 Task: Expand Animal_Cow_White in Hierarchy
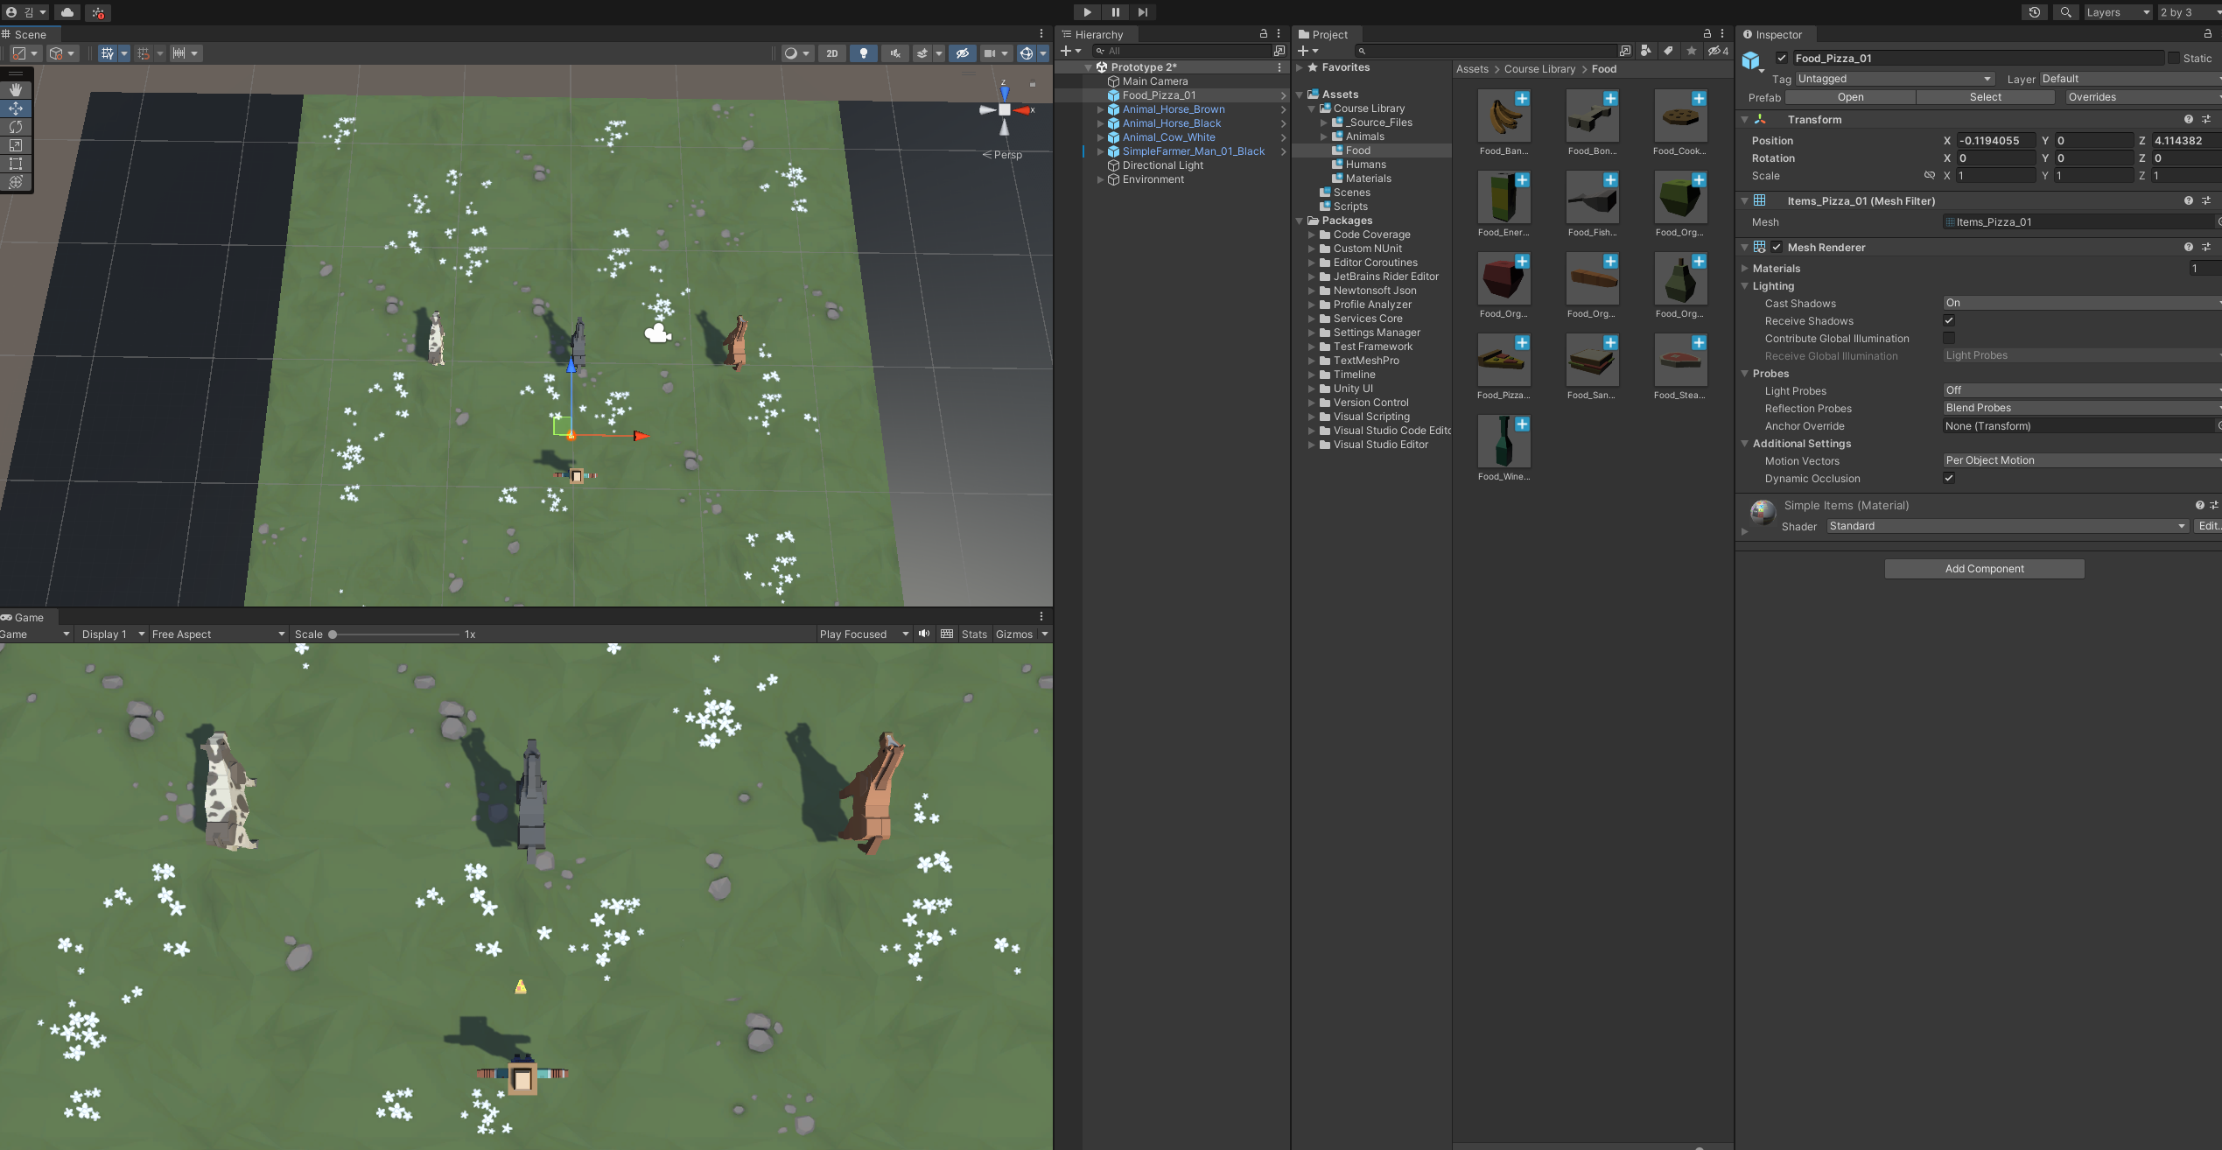(1100, 137)
